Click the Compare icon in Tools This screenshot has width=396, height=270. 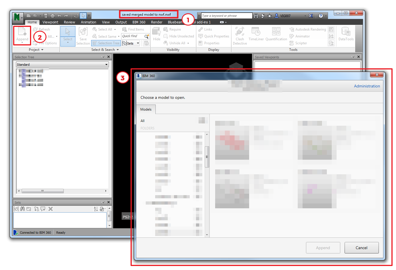point(331,43)
